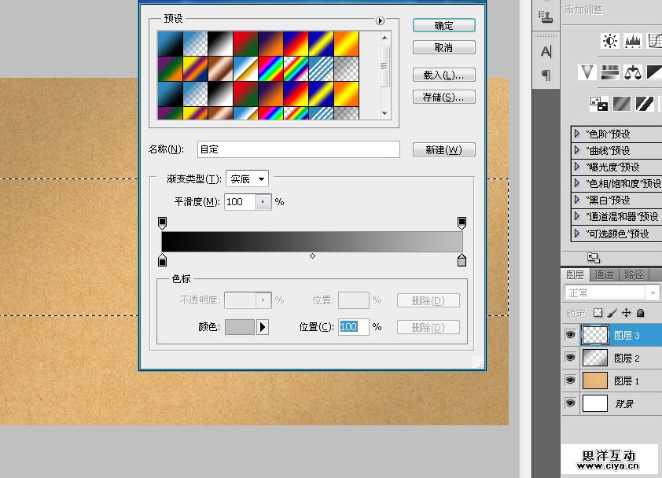Click the lock all layer icon
Viewport: 662px width, 478px height.
pos(641,313)
